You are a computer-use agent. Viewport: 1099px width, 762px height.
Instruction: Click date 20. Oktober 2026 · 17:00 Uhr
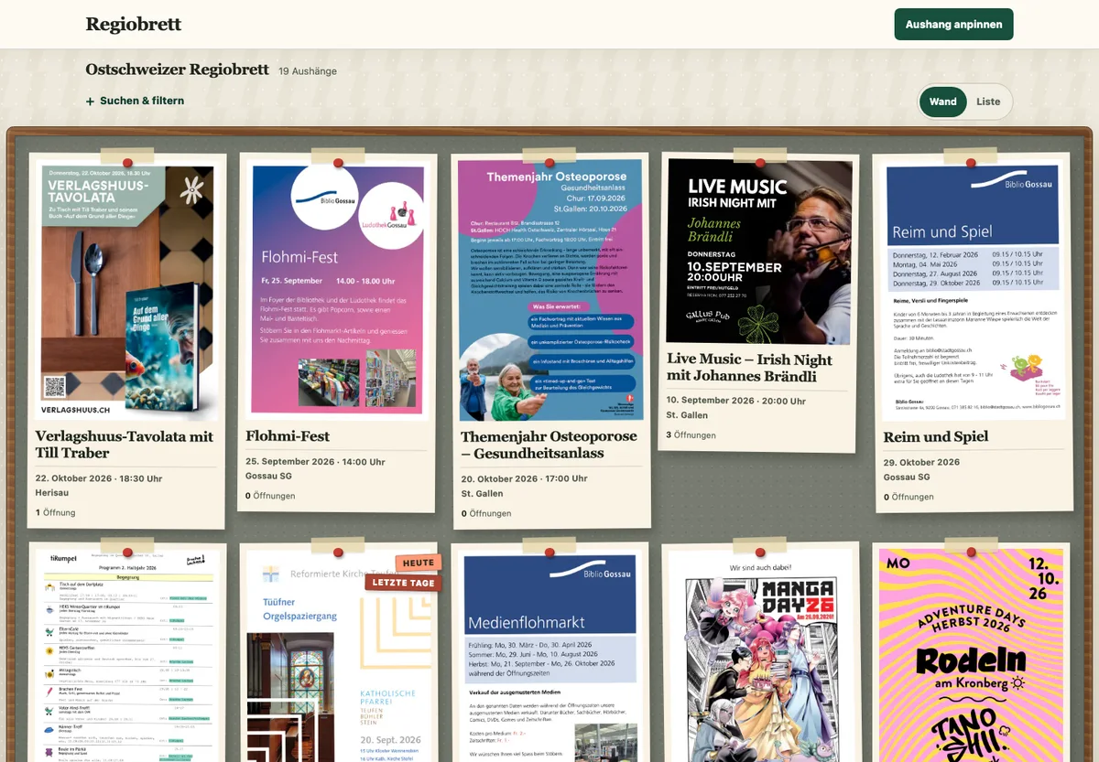524,478
